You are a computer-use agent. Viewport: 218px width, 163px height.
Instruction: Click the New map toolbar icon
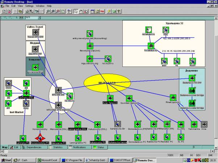4,11
